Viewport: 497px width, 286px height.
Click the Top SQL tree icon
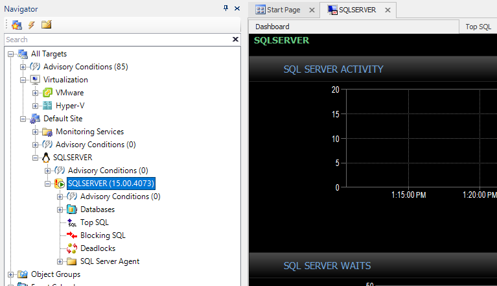(72, 222)
